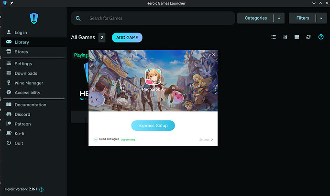Click the Ko-fi cup icon
330x196 pixels.
[9, 133]
